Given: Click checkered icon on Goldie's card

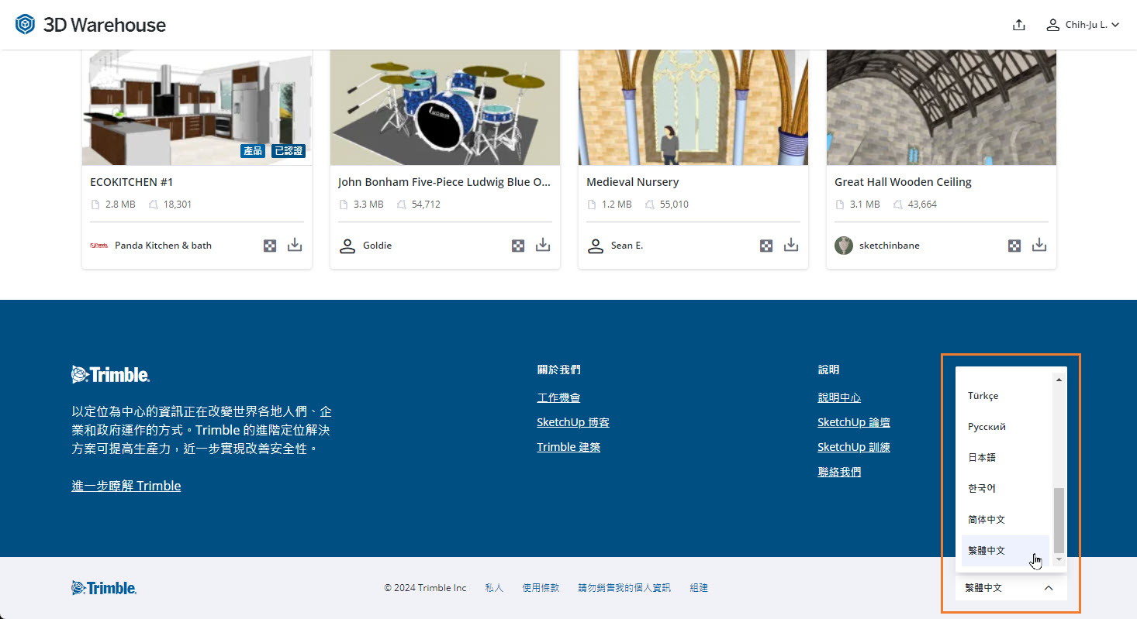Looking at the screenshot, I should 518,246.
